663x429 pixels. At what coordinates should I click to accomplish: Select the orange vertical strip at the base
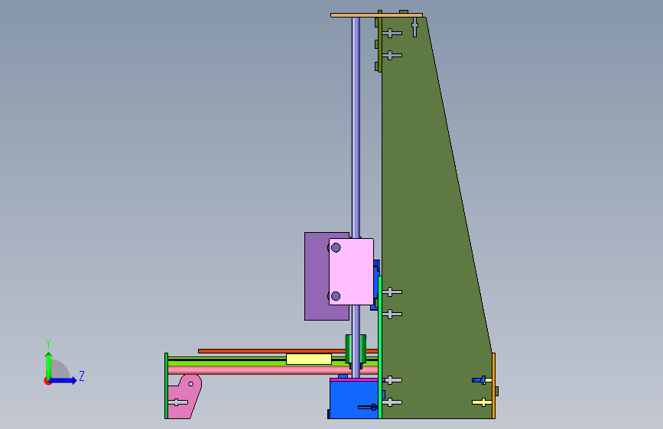pos(493,386)
